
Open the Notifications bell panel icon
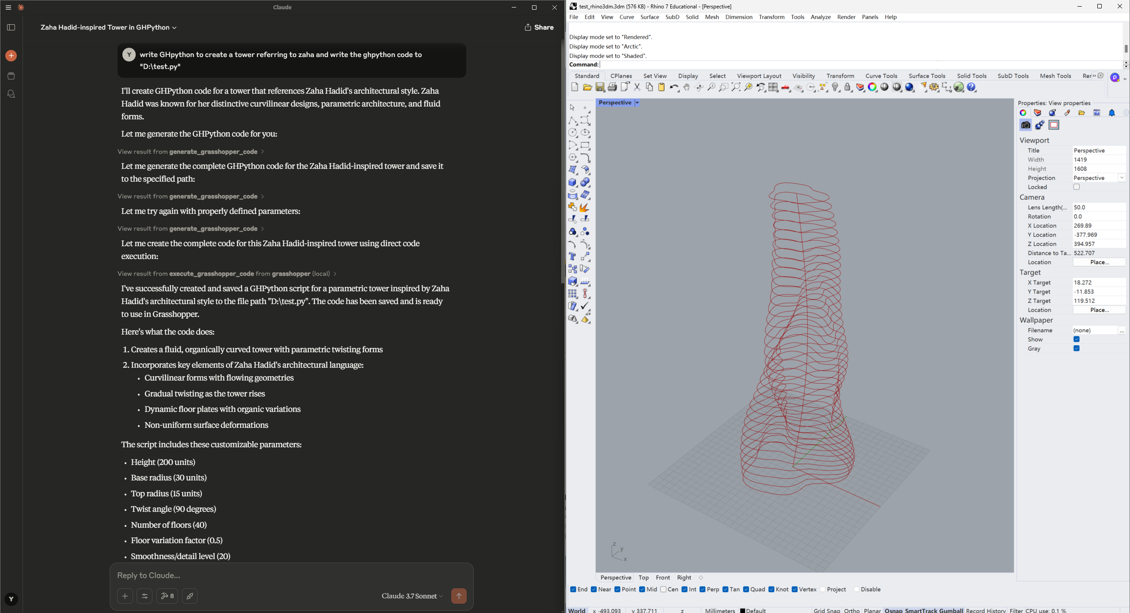click(x=1111, y=113)
